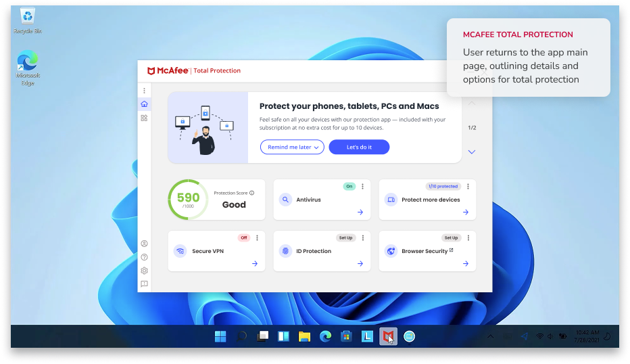Open the taskbar clock and date
Image resolution: width=630 pixels, height=364 pixels.
click(x=587, y=336)
